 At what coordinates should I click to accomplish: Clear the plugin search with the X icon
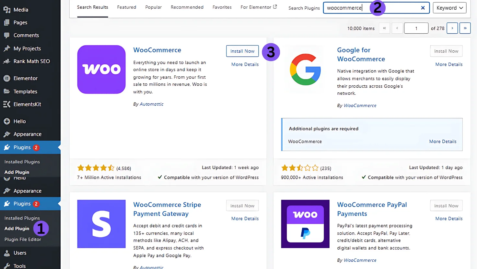423,8
